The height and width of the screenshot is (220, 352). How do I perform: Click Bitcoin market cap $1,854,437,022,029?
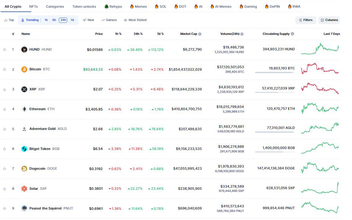185,69
